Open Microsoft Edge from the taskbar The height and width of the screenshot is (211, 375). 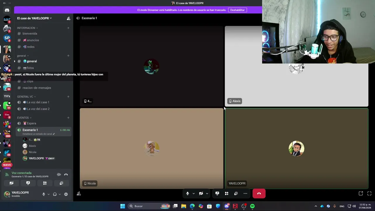pos(192,206)
